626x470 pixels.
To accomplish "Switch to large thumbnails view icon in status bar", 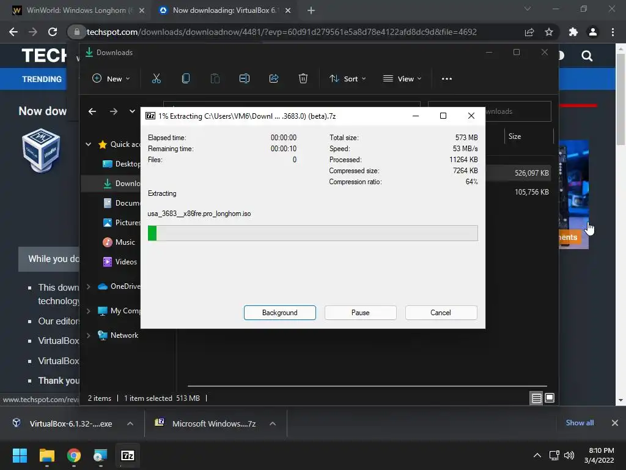I will [x=550, y=398].
